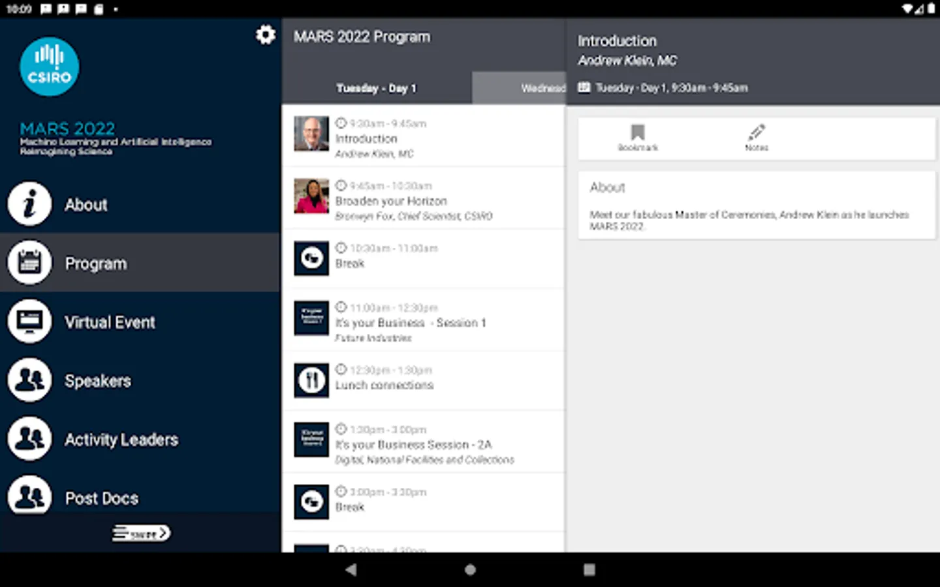The height and width of the screenshot is (587, 940).
Task: Click the Future Industries subtitle
Action: click(x=373, y=338)
